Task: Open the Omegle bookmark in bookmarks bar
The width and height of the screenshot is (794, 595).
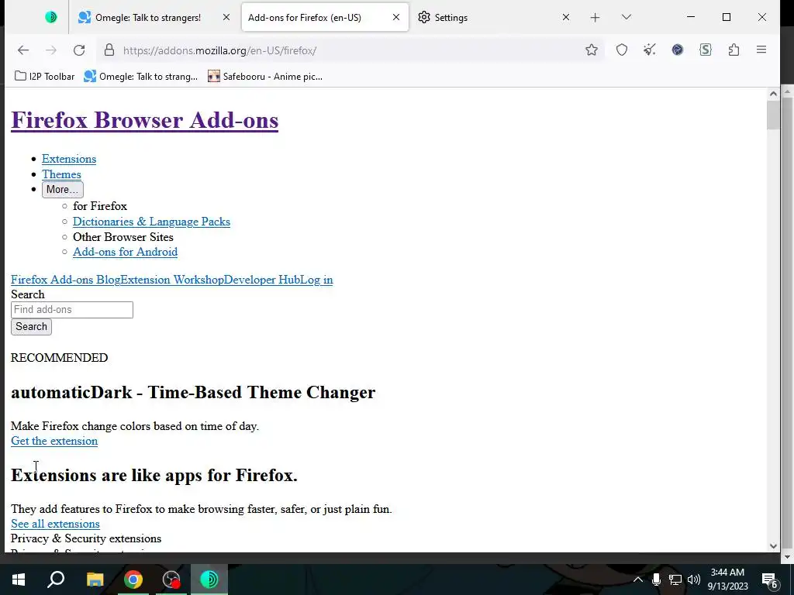Action: tap(141, 77)
